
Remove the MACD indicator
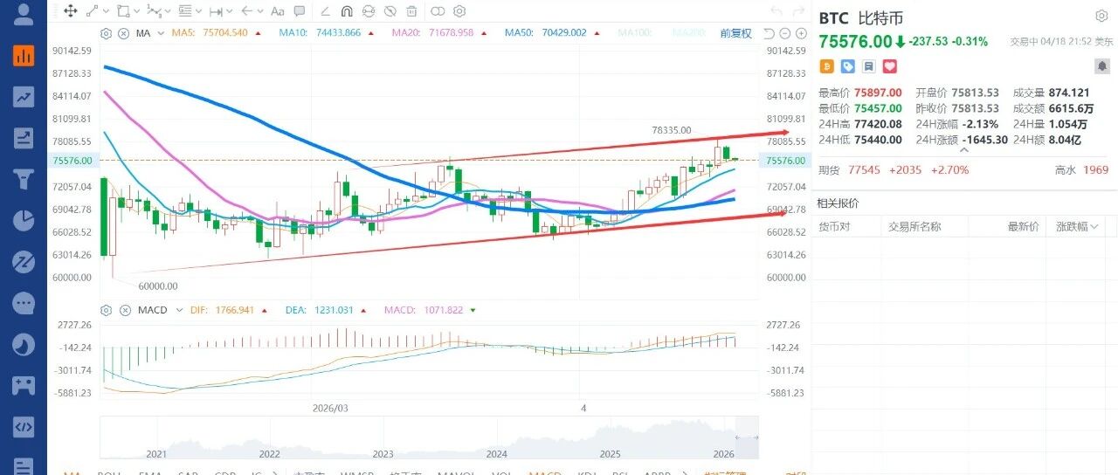click(x=123, y=309)
